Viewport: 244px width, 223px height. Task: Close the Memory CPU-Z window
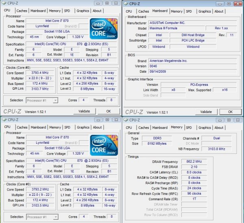pyautogui.click(x=238, y=120)
